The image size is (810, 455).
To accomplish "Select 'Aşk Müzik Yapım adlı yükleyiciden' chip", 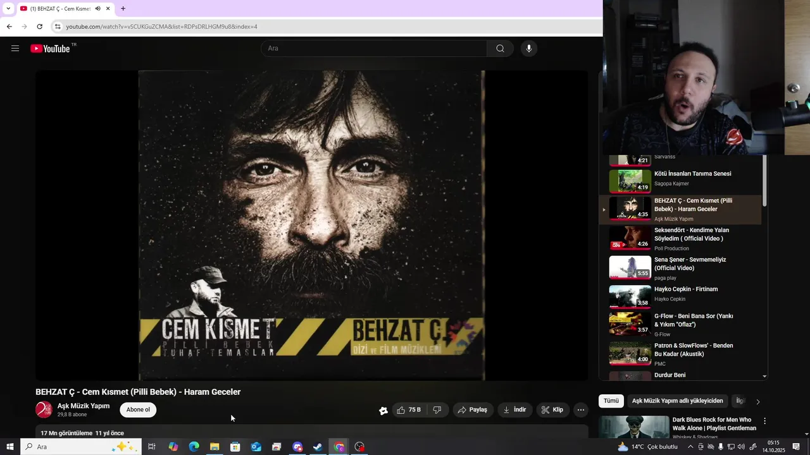I will pos(678,401).
